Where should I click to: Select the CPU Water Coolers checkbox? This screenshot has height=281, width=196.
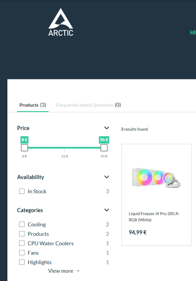pyautogui.click(x=22, y=243)
